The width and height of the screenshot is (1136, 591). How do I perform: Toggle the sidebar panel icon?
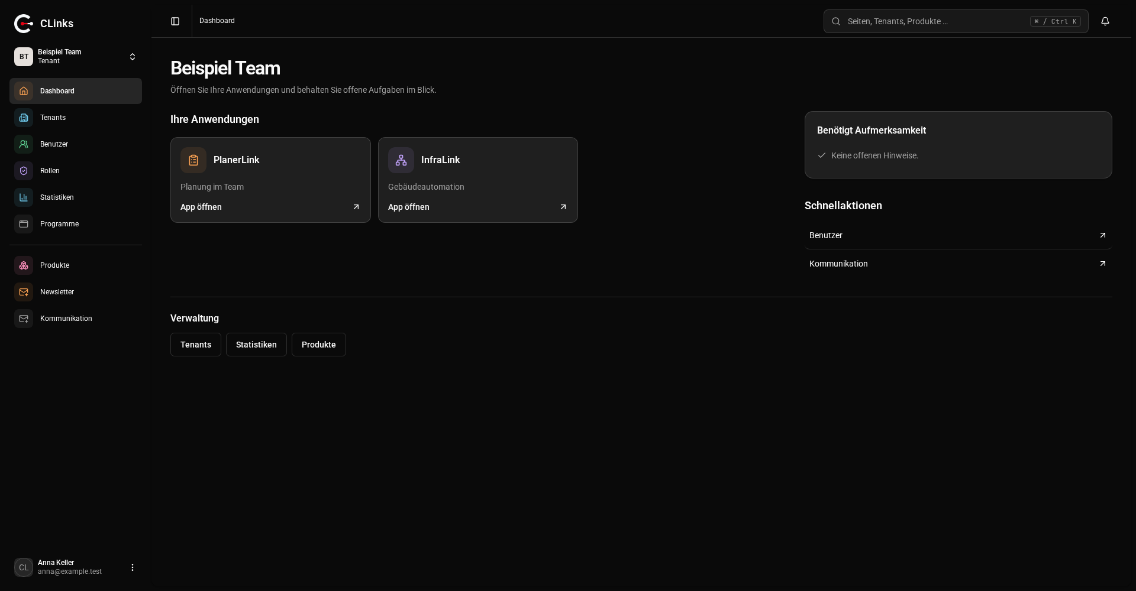pos(175,21)
